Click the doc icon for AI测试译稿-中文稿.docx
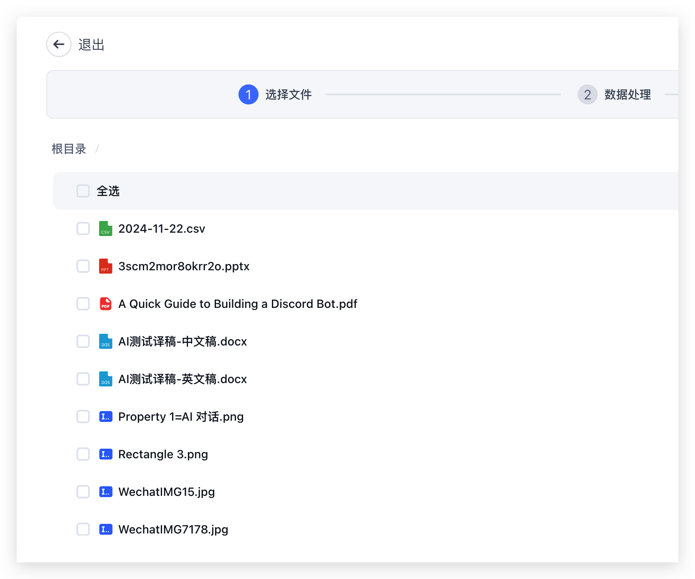The height and width of the screenshot is (579, 695). pyautogui.click(x=105, y=341)
